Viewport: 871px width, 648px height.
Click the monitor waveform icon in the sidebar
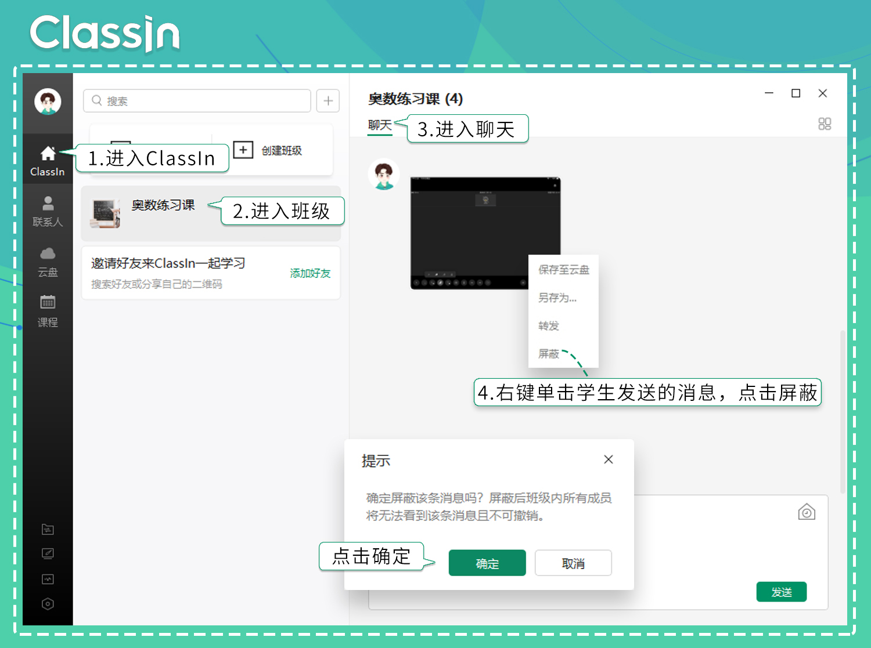click(x=48, y=579)
